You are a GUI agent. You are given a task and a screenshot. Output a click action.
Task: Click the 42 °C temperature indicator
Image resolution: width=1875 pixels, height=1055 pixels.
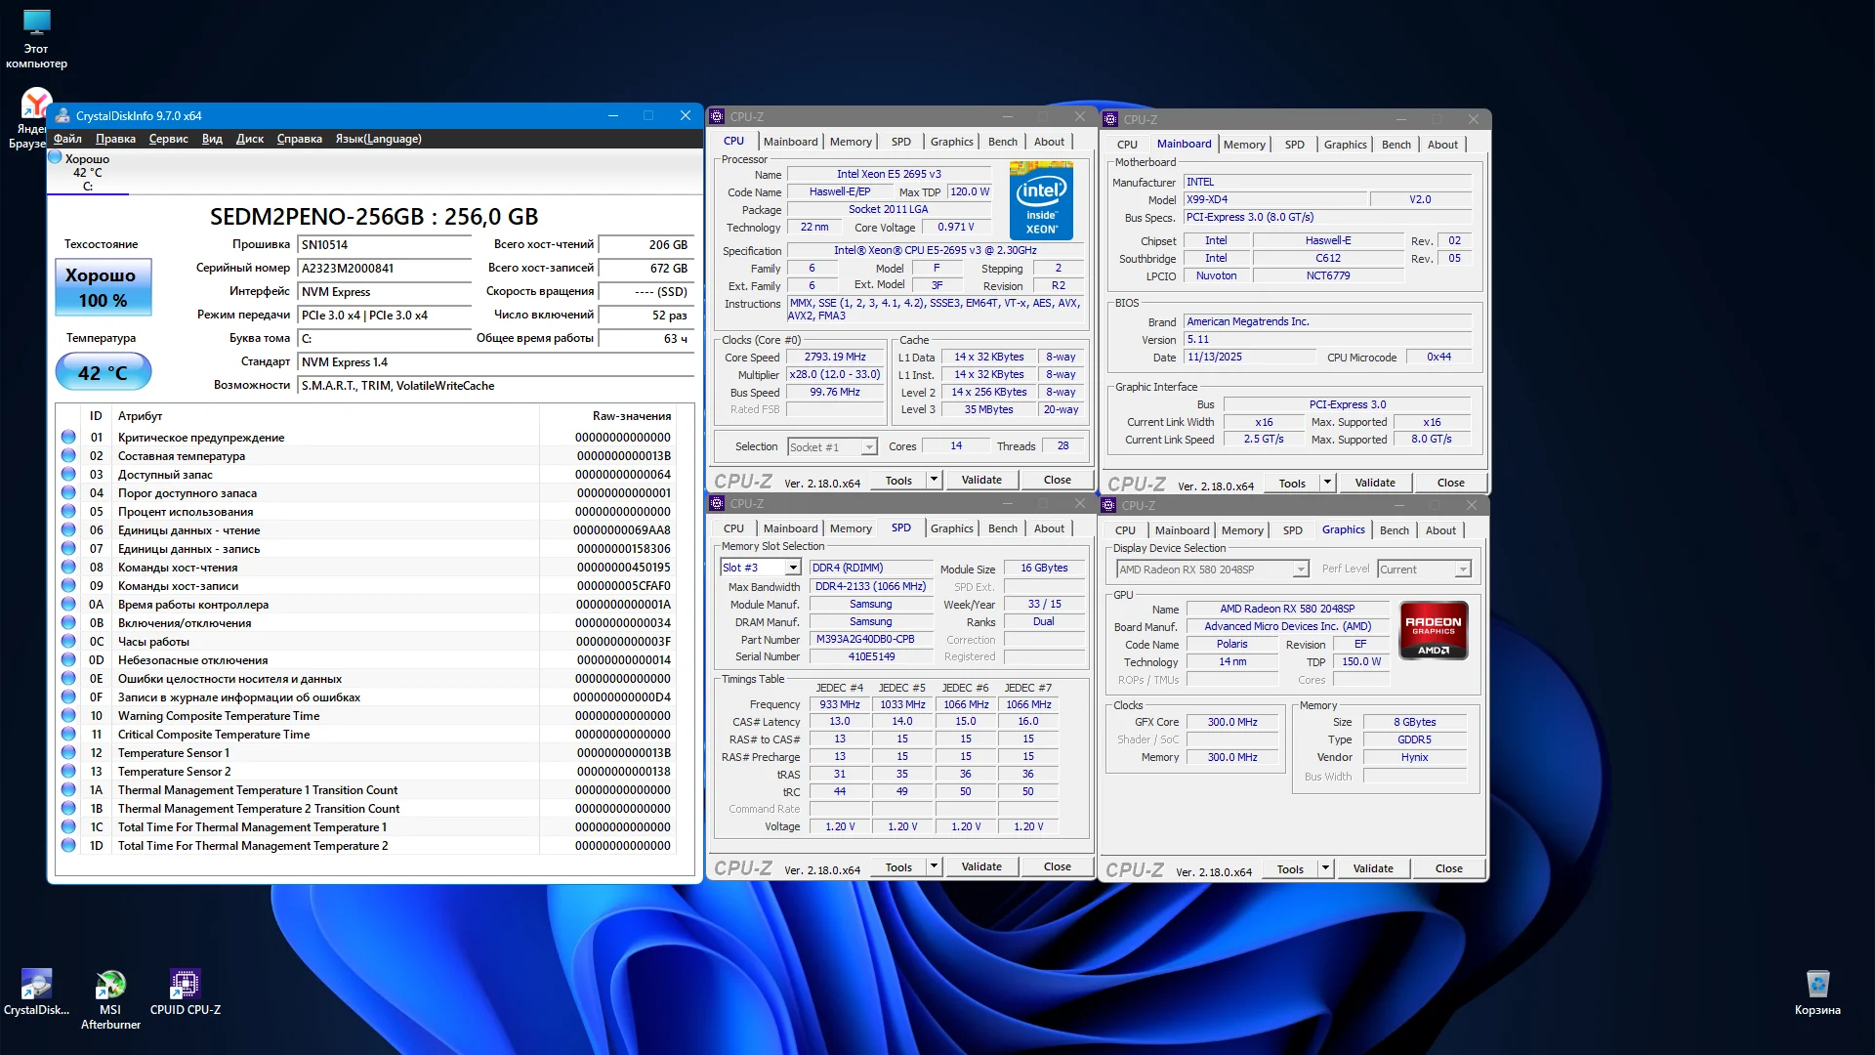[103, 372]
